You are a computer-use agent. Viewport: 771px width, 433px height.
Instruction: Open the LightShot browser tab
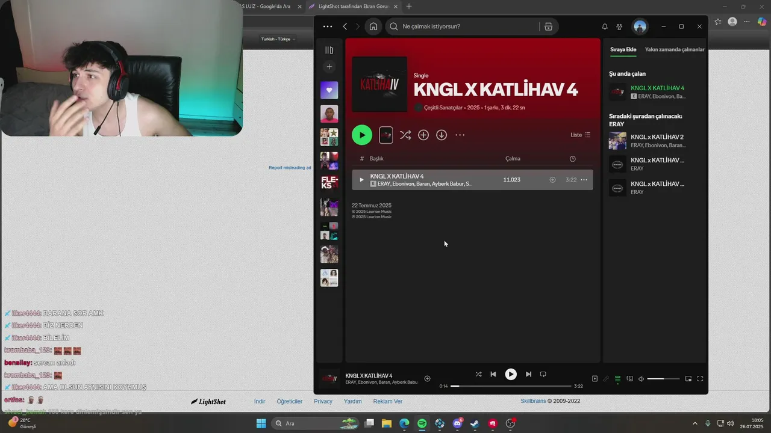[352, 7]
